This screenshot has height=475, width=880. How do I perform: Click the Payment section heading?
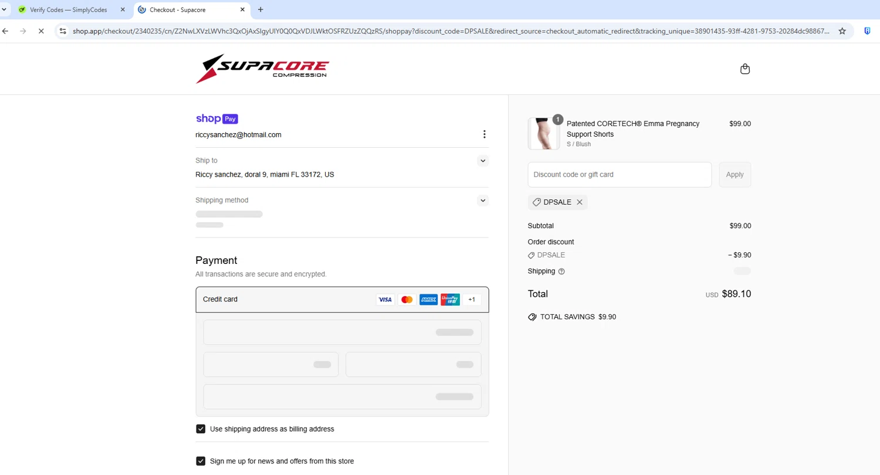[216, 260]
